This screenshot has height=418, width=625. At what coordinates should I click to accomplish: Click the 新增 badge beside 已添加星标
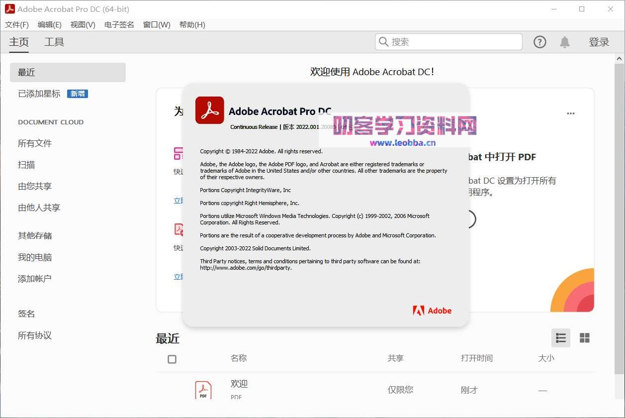(x=78, y=94)
